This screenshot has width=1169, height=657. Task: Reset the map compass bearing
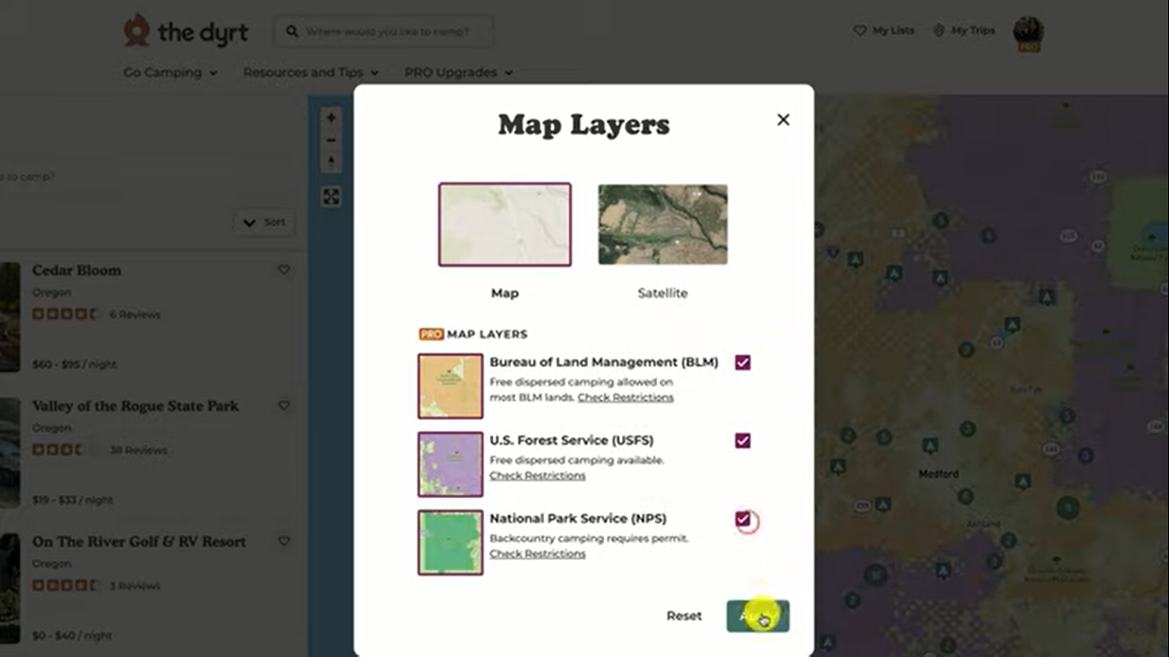pos(331,162)
